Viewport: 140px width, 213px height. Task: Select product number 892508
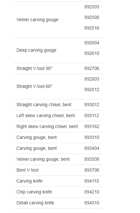pyautogui.click(x=92, y=17)
